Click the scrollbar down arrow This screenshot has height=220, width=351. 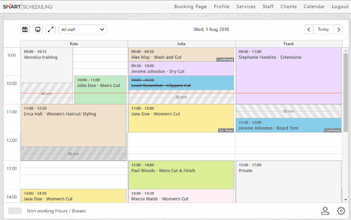point(346,200)
